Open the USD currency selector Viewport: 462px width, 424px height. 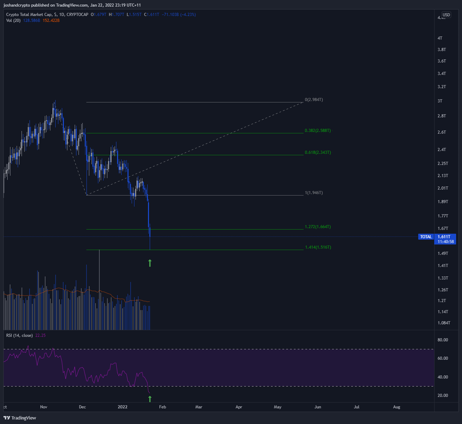(446, 15)
